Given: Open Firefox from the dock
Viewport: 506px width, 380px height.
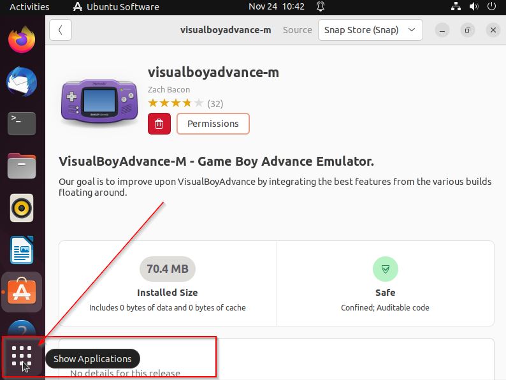Looking at the screenshot, I should pyautogui.click(x=22, y=40).
